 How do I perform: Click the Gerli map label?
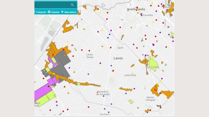(x=120, y=48)
